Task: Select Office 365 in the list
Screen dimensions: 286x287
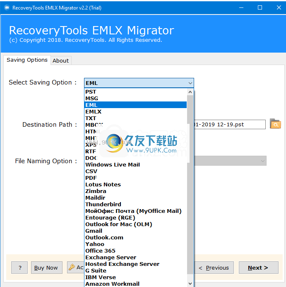Action: point(136,251)
